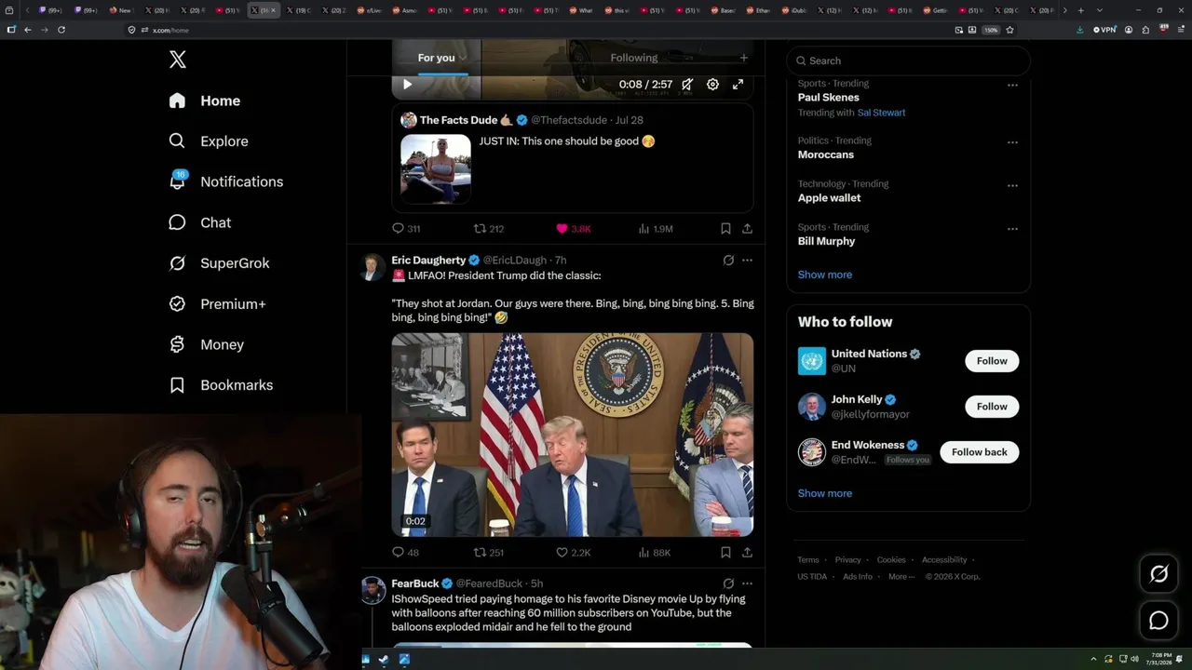
Task: Repost Eric Daugherty's post with 251 reposts
Action: [x=489, y=552]
